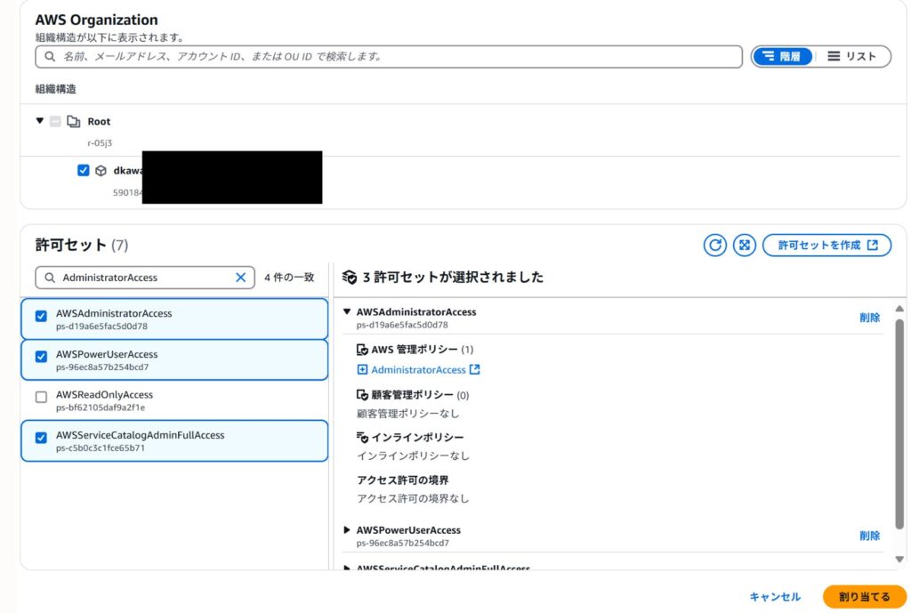The width and height of the screenshot is (911, 613).
Task: Click the scrollbar down arrow in details panel
Action: click(x=899, y=560)
